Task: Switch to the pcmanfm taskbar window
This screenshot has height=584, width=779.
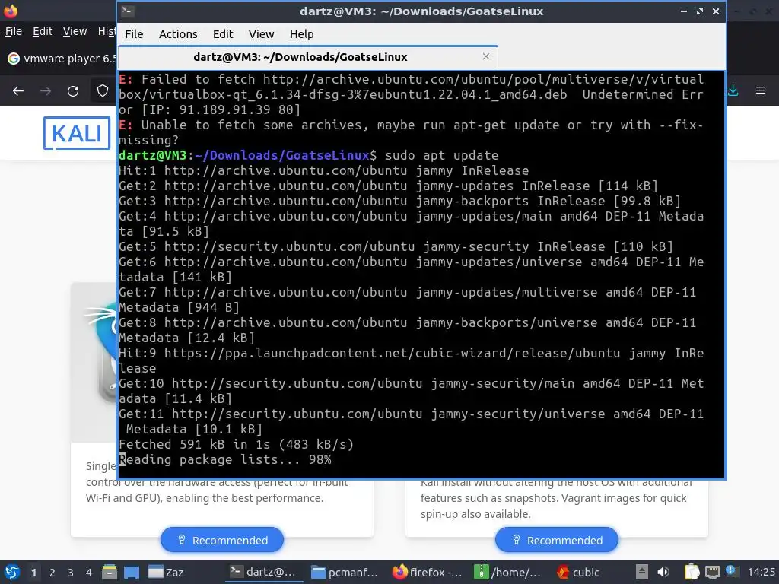Action: tap(345, 572)
